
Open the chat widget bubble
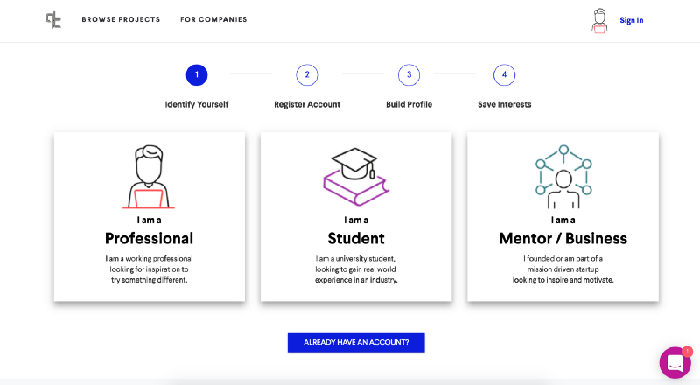675,362
